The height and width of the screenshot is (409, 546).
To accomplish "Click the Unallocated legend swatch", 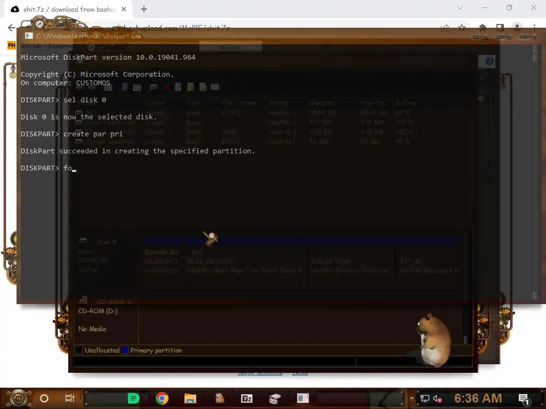I will (79, 350).
